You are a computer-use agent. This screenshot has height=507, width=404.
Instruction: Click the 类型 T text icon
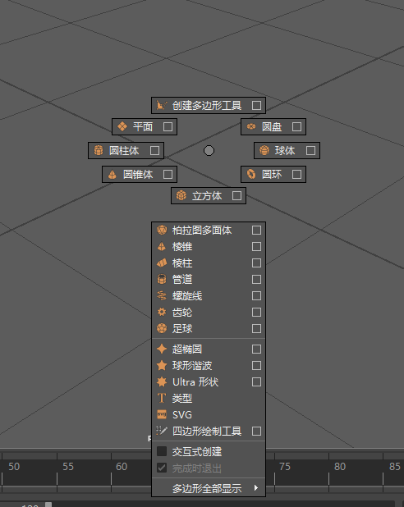[162, 398]
